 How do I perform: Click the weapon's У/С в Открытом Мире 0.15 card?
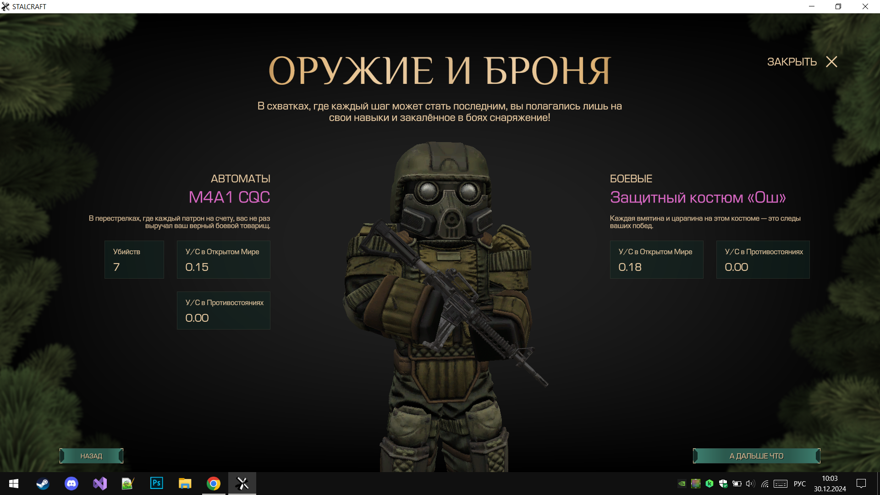[224, 259]
